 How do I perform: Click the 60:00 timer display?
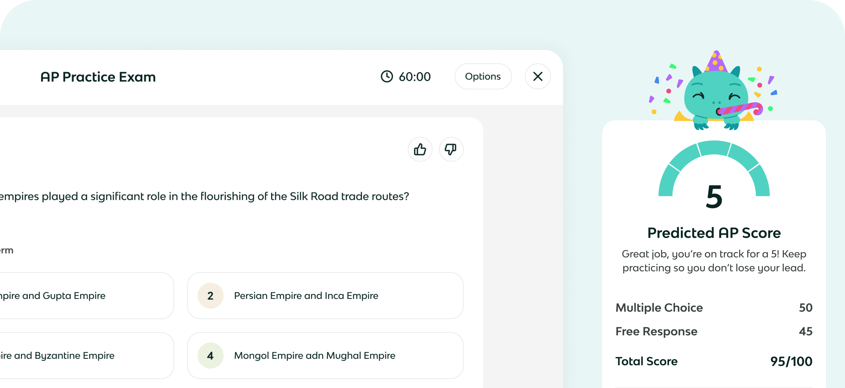415,77
